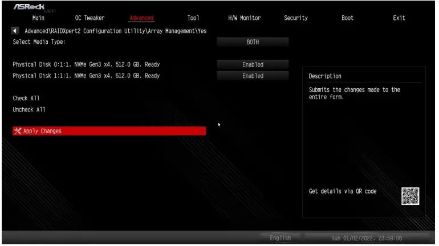The image size is (439, 246).
Task: Open the Select Media Type BOTH dropdown
Action: pyautogui.click(x=253, y=42)
